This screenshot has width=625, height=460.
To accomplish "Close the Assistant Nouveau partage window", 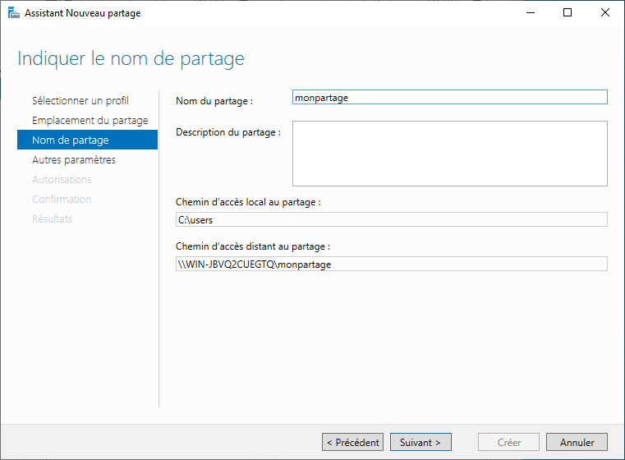I will pyautogui.click(x=605, y=13).
